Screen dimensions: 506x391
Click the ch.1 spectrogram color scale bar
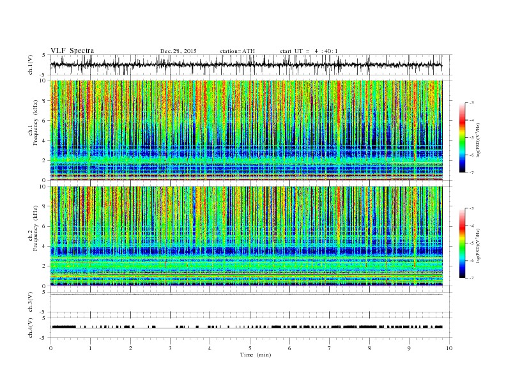pos(462,137)
